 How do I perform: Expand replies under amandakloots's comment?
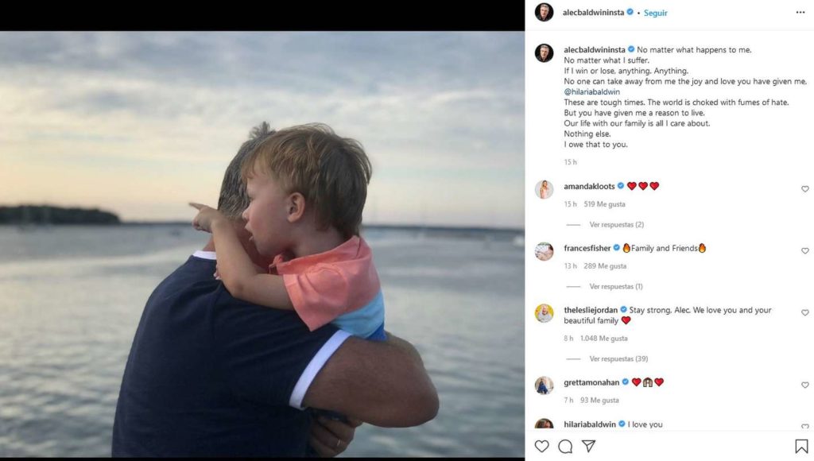(616, 225)
